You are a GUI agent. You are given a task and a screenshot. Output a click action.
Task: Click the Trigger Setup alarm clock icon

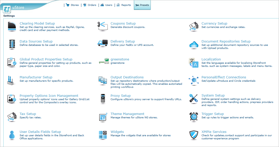tap(194, 117)
